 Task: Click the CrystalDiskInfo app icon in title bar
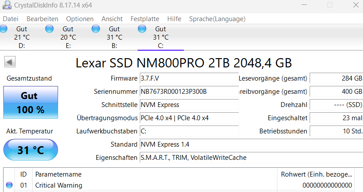(7, 5)
